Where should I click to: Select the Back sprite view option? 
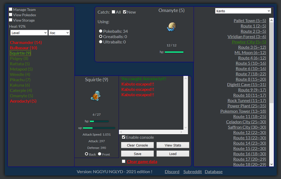87,154
